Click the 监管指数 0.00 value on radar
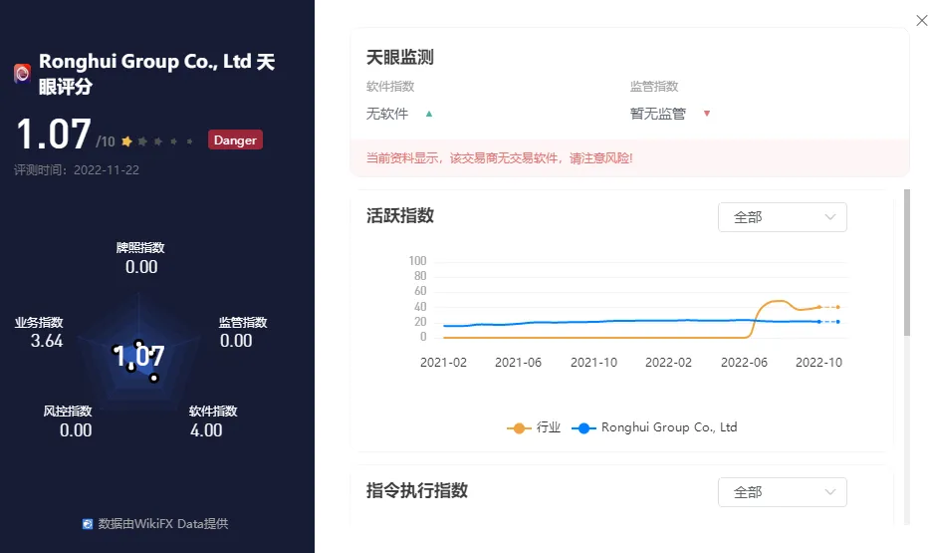This screenshot has height=553, width=930. (236, 341)
